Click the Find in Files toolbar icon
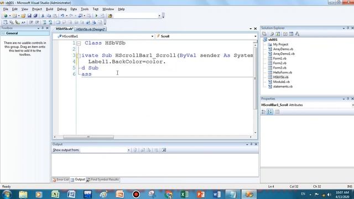The image size is (354, 199). 110,16
